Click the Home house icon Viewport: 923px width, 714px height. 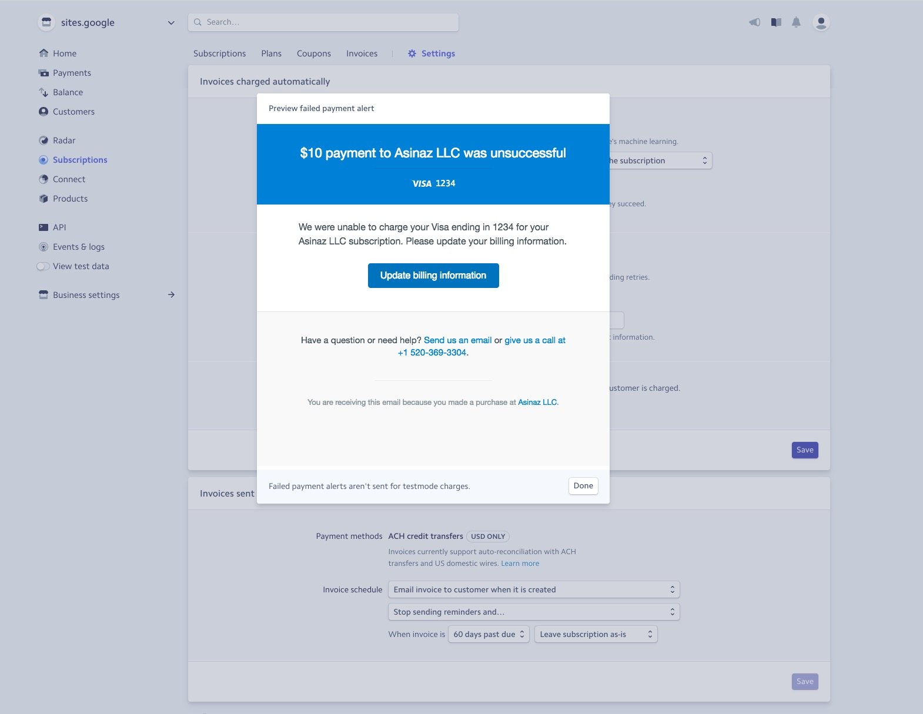click(44, 53)
